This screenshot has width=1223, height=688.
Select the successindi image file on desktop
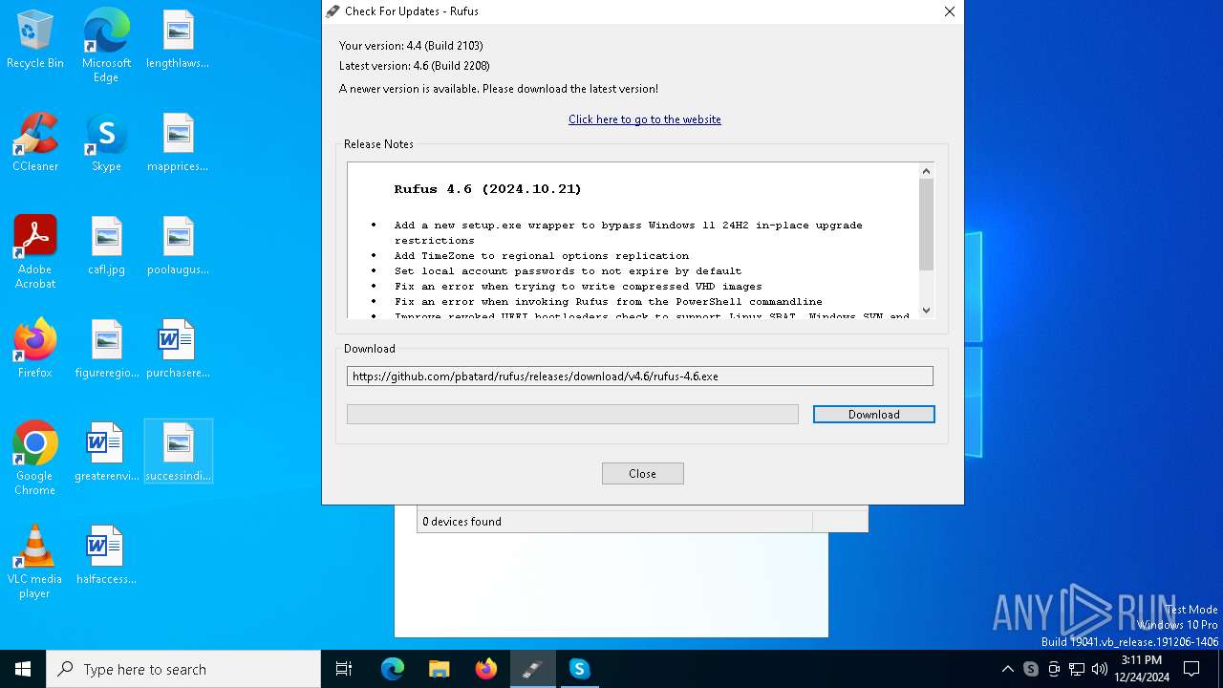[178, 453]
